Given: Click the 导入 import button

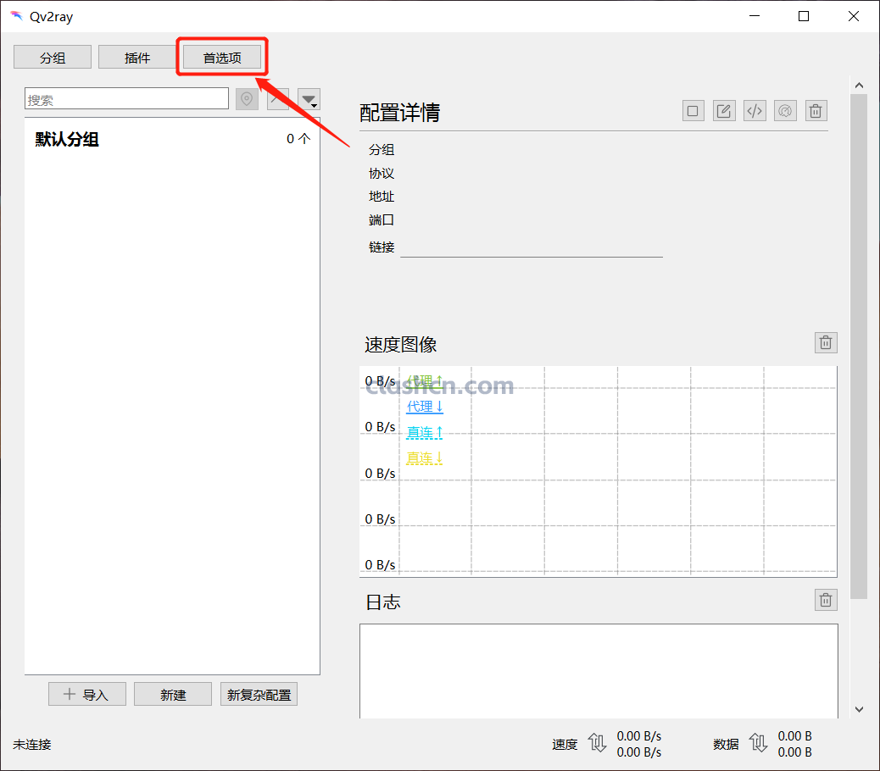Looking at the screenshot, I should tap(87, 694).
